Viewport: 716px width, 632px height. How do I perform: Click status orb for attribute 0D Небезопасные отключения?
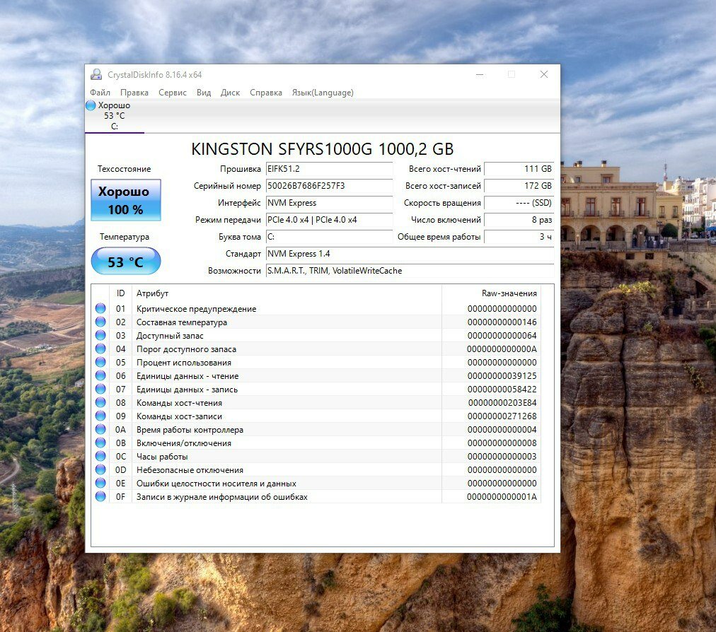click(x=100, y=469)
